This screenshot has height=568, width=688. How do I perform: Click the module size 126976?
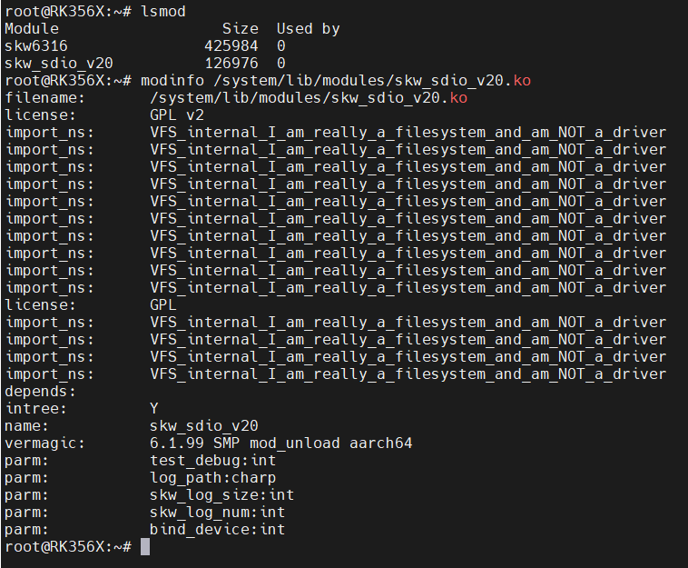(x=231, y=64)
